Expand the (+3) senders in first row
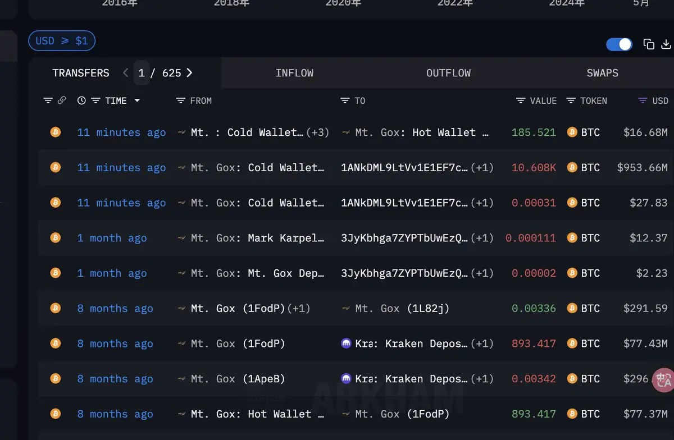Screen dimensions: 674x440 click(x=317, y=132)
